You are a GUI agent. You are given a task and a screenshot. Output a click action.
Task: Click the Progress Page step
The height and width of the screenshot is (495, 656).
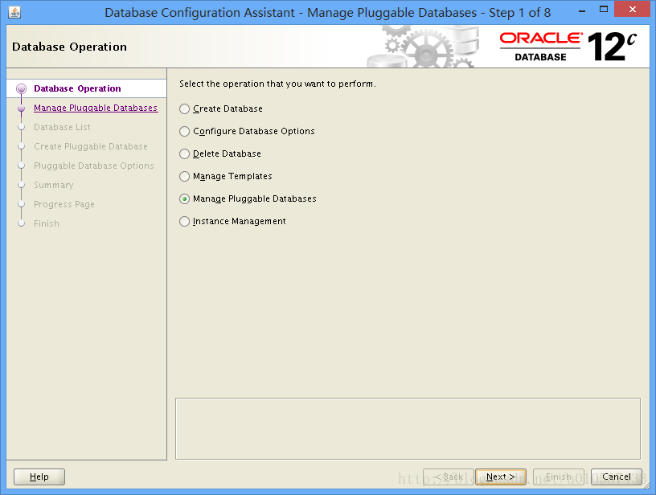point(64,204)
